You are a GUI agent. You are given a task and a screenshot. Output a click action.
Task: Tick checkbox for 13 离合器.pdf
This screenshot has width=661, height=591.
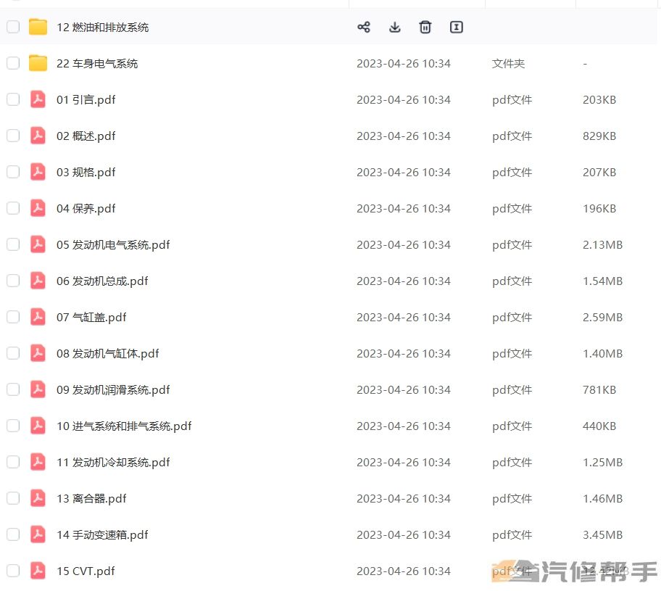tap(13, 499)
